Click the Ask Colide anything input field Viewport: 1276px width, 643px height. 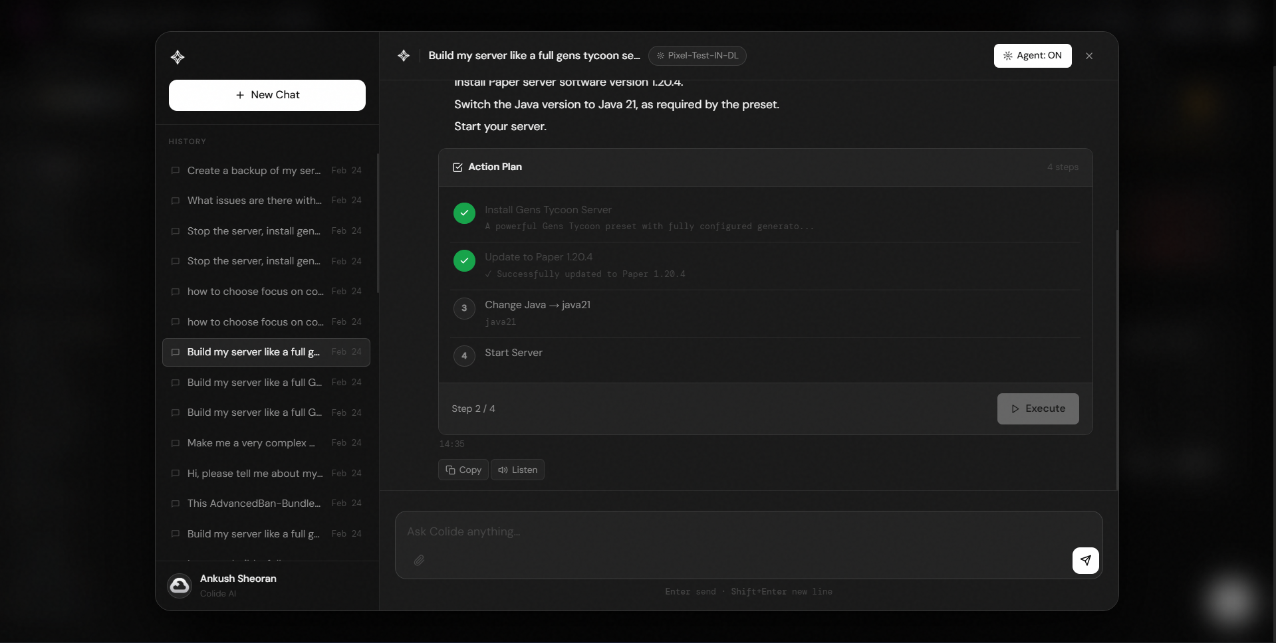pyautogui.click(x=749, y=531)
